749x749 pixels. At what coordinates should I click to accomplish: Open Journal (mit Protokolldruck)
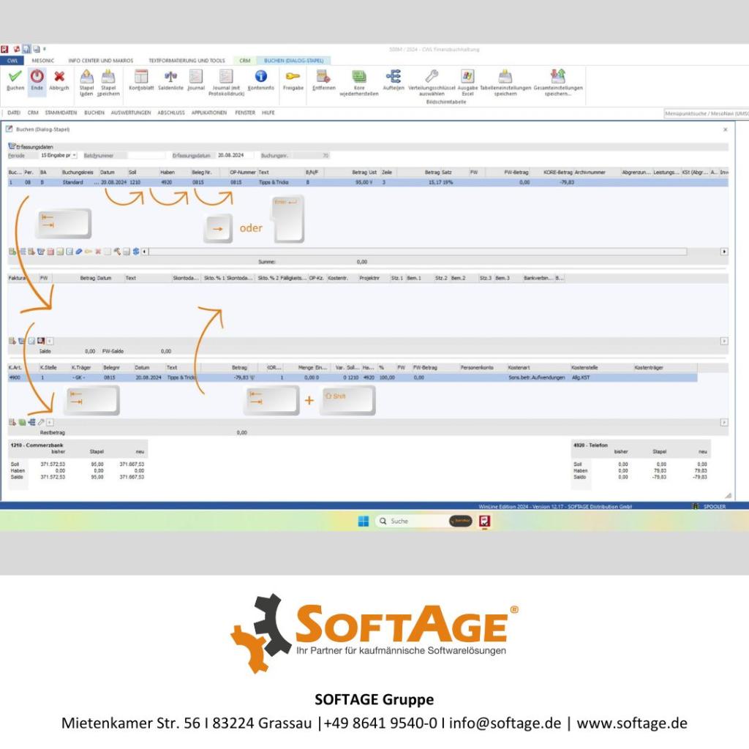[x=226, y=82]
